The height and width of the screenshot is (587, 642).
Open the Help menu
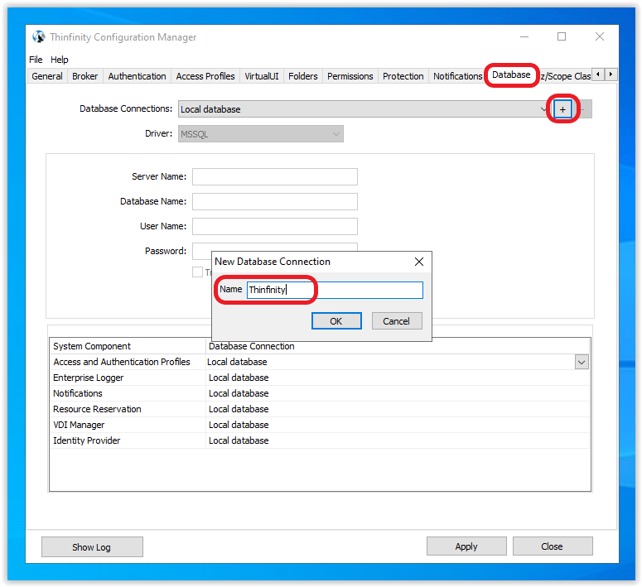60,60
